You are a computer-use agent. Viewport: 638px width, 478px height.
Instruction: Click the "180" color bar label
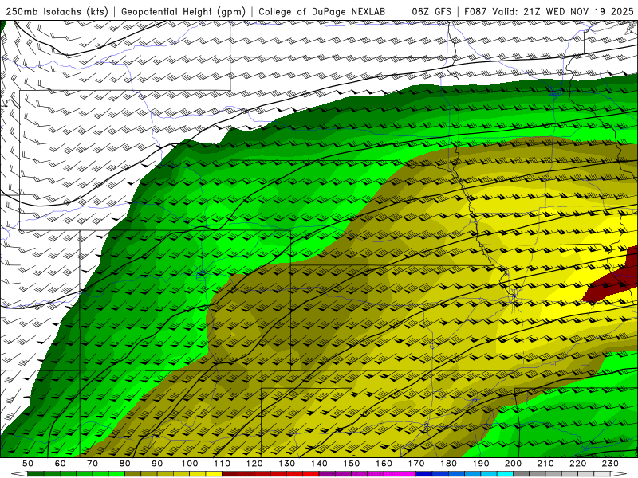pos(449,464)
